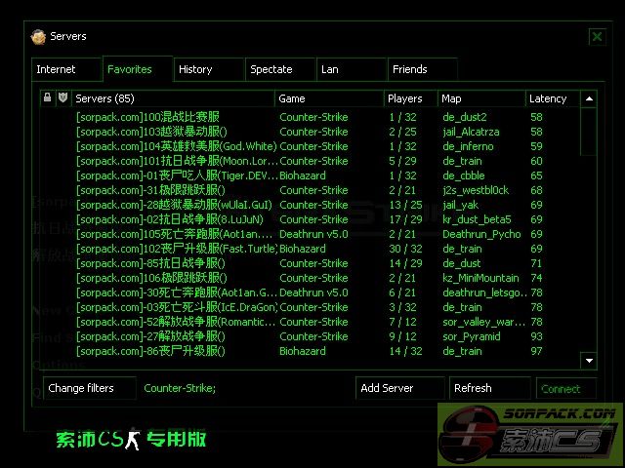Select server [sorpack.com]-31 row
This screenshot has height=468, width=625.
310,190
